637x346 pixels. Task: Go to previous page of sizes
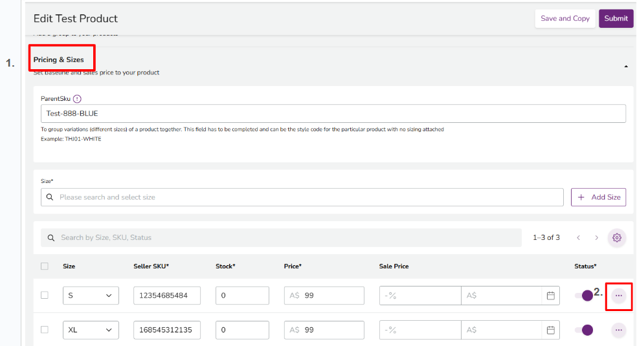coord(579,237)
